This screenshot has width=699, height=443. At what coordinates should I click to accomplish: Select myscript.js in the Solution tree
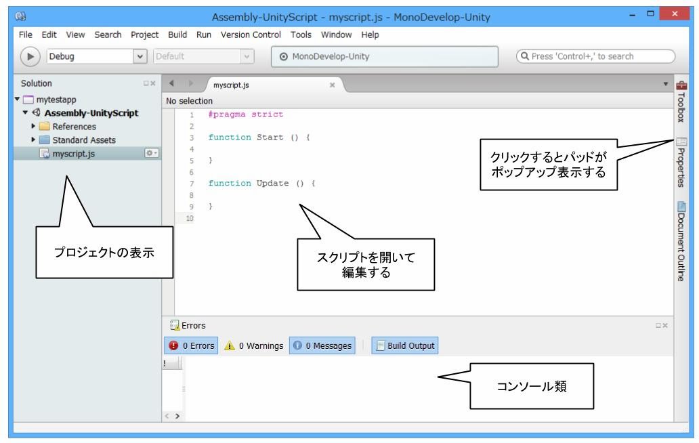tap(74, 154)
